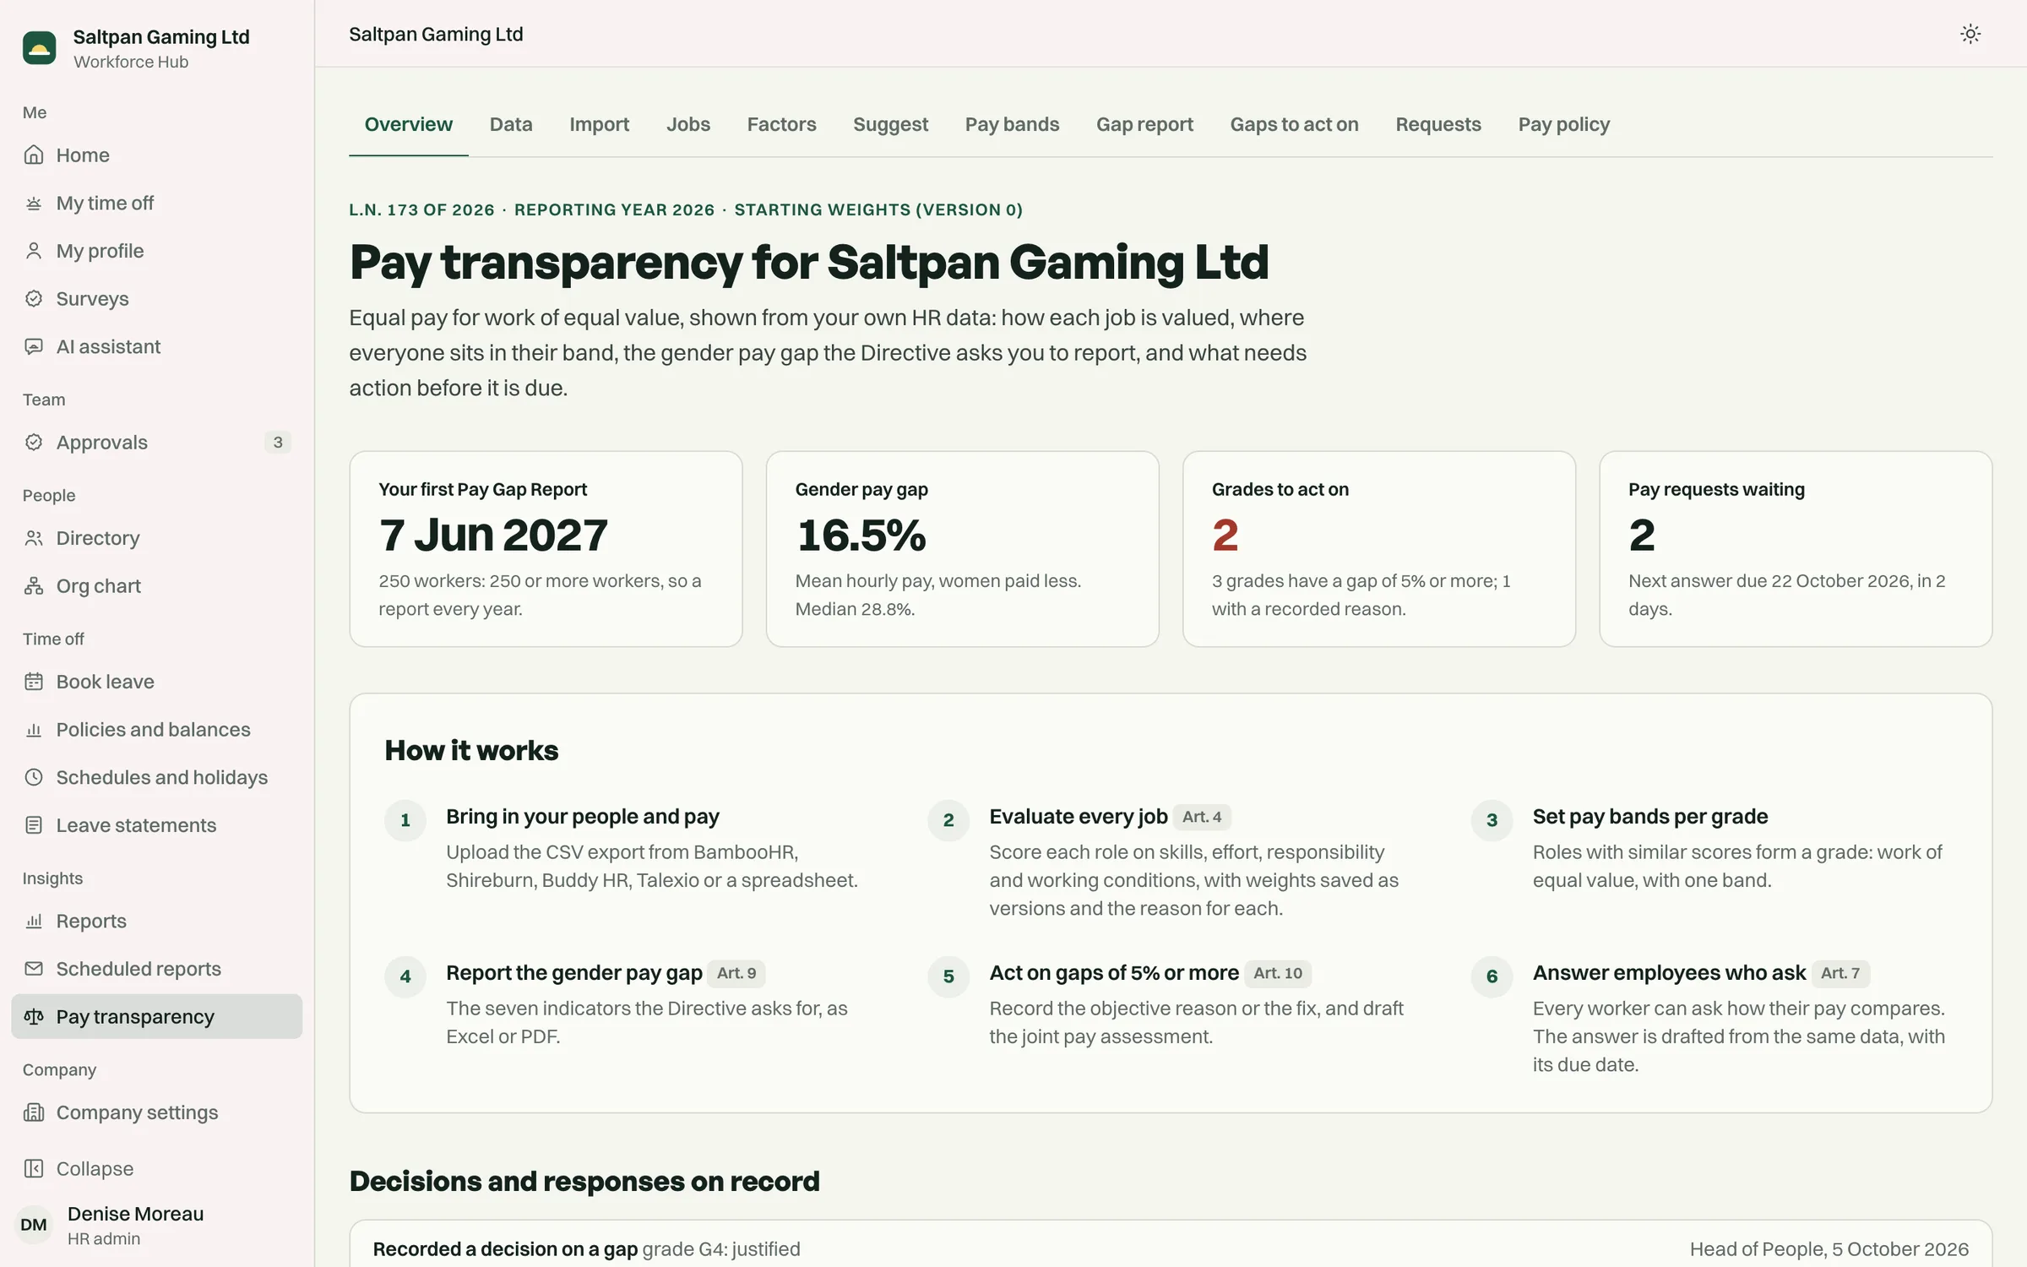Image resolution: width=2027 pixels, height=1267 pixels.
Task: Click the Org chart hierarchy icon
Action: point(34,586)
